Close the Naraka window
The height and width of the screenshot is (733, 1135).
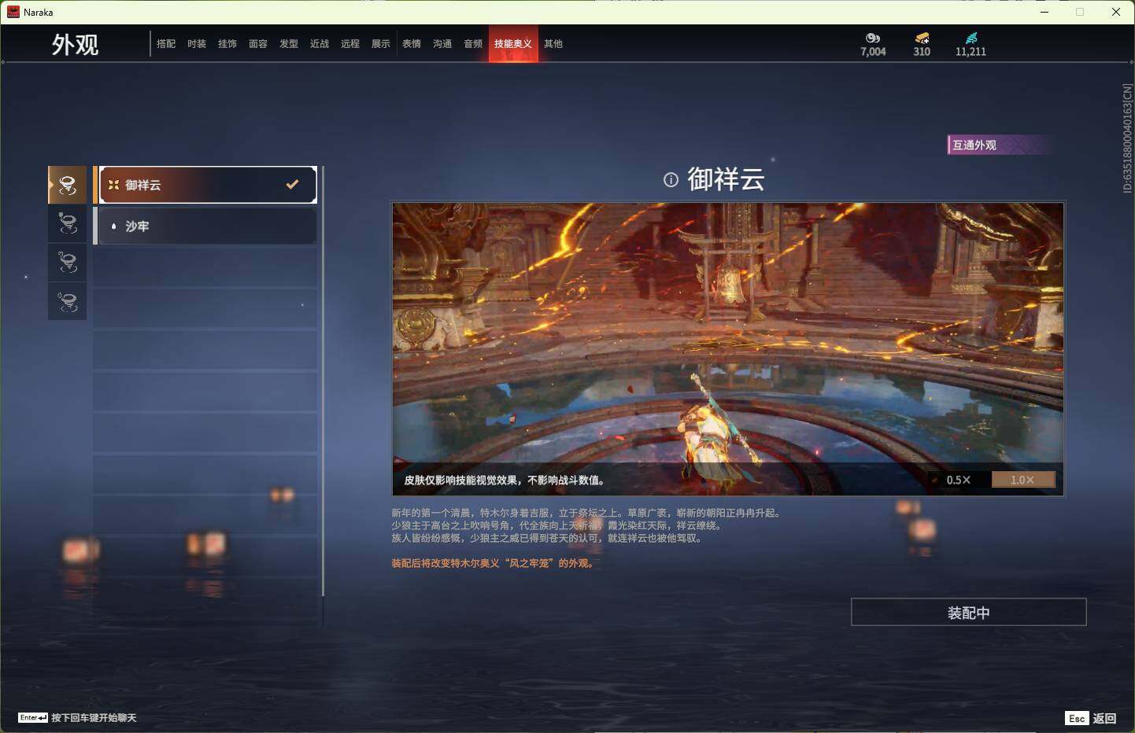[1116, 12]
